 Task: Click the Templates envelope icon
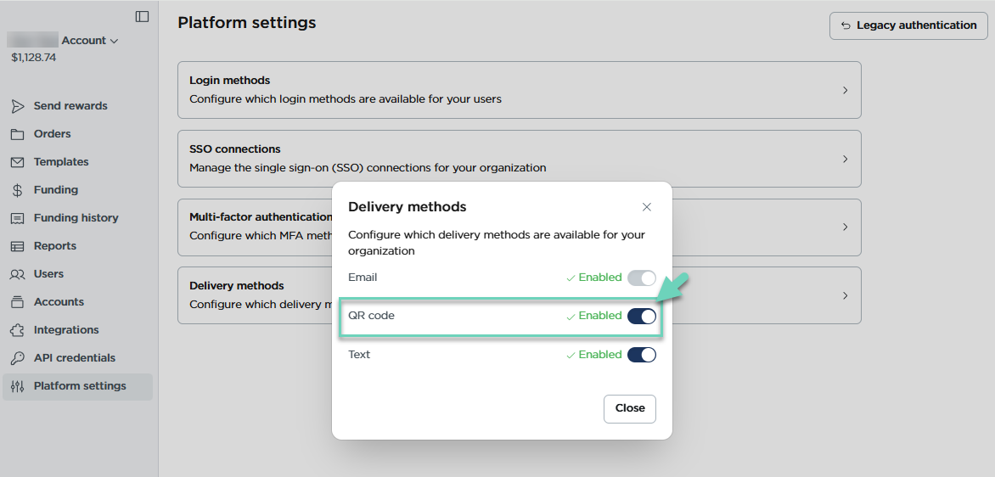tap(17, 162)
